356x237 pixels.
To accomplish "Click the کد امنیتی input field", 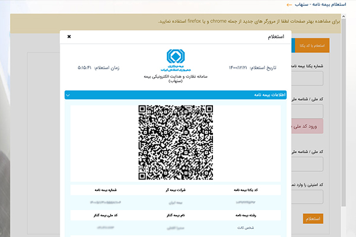I will pos(307,197).
